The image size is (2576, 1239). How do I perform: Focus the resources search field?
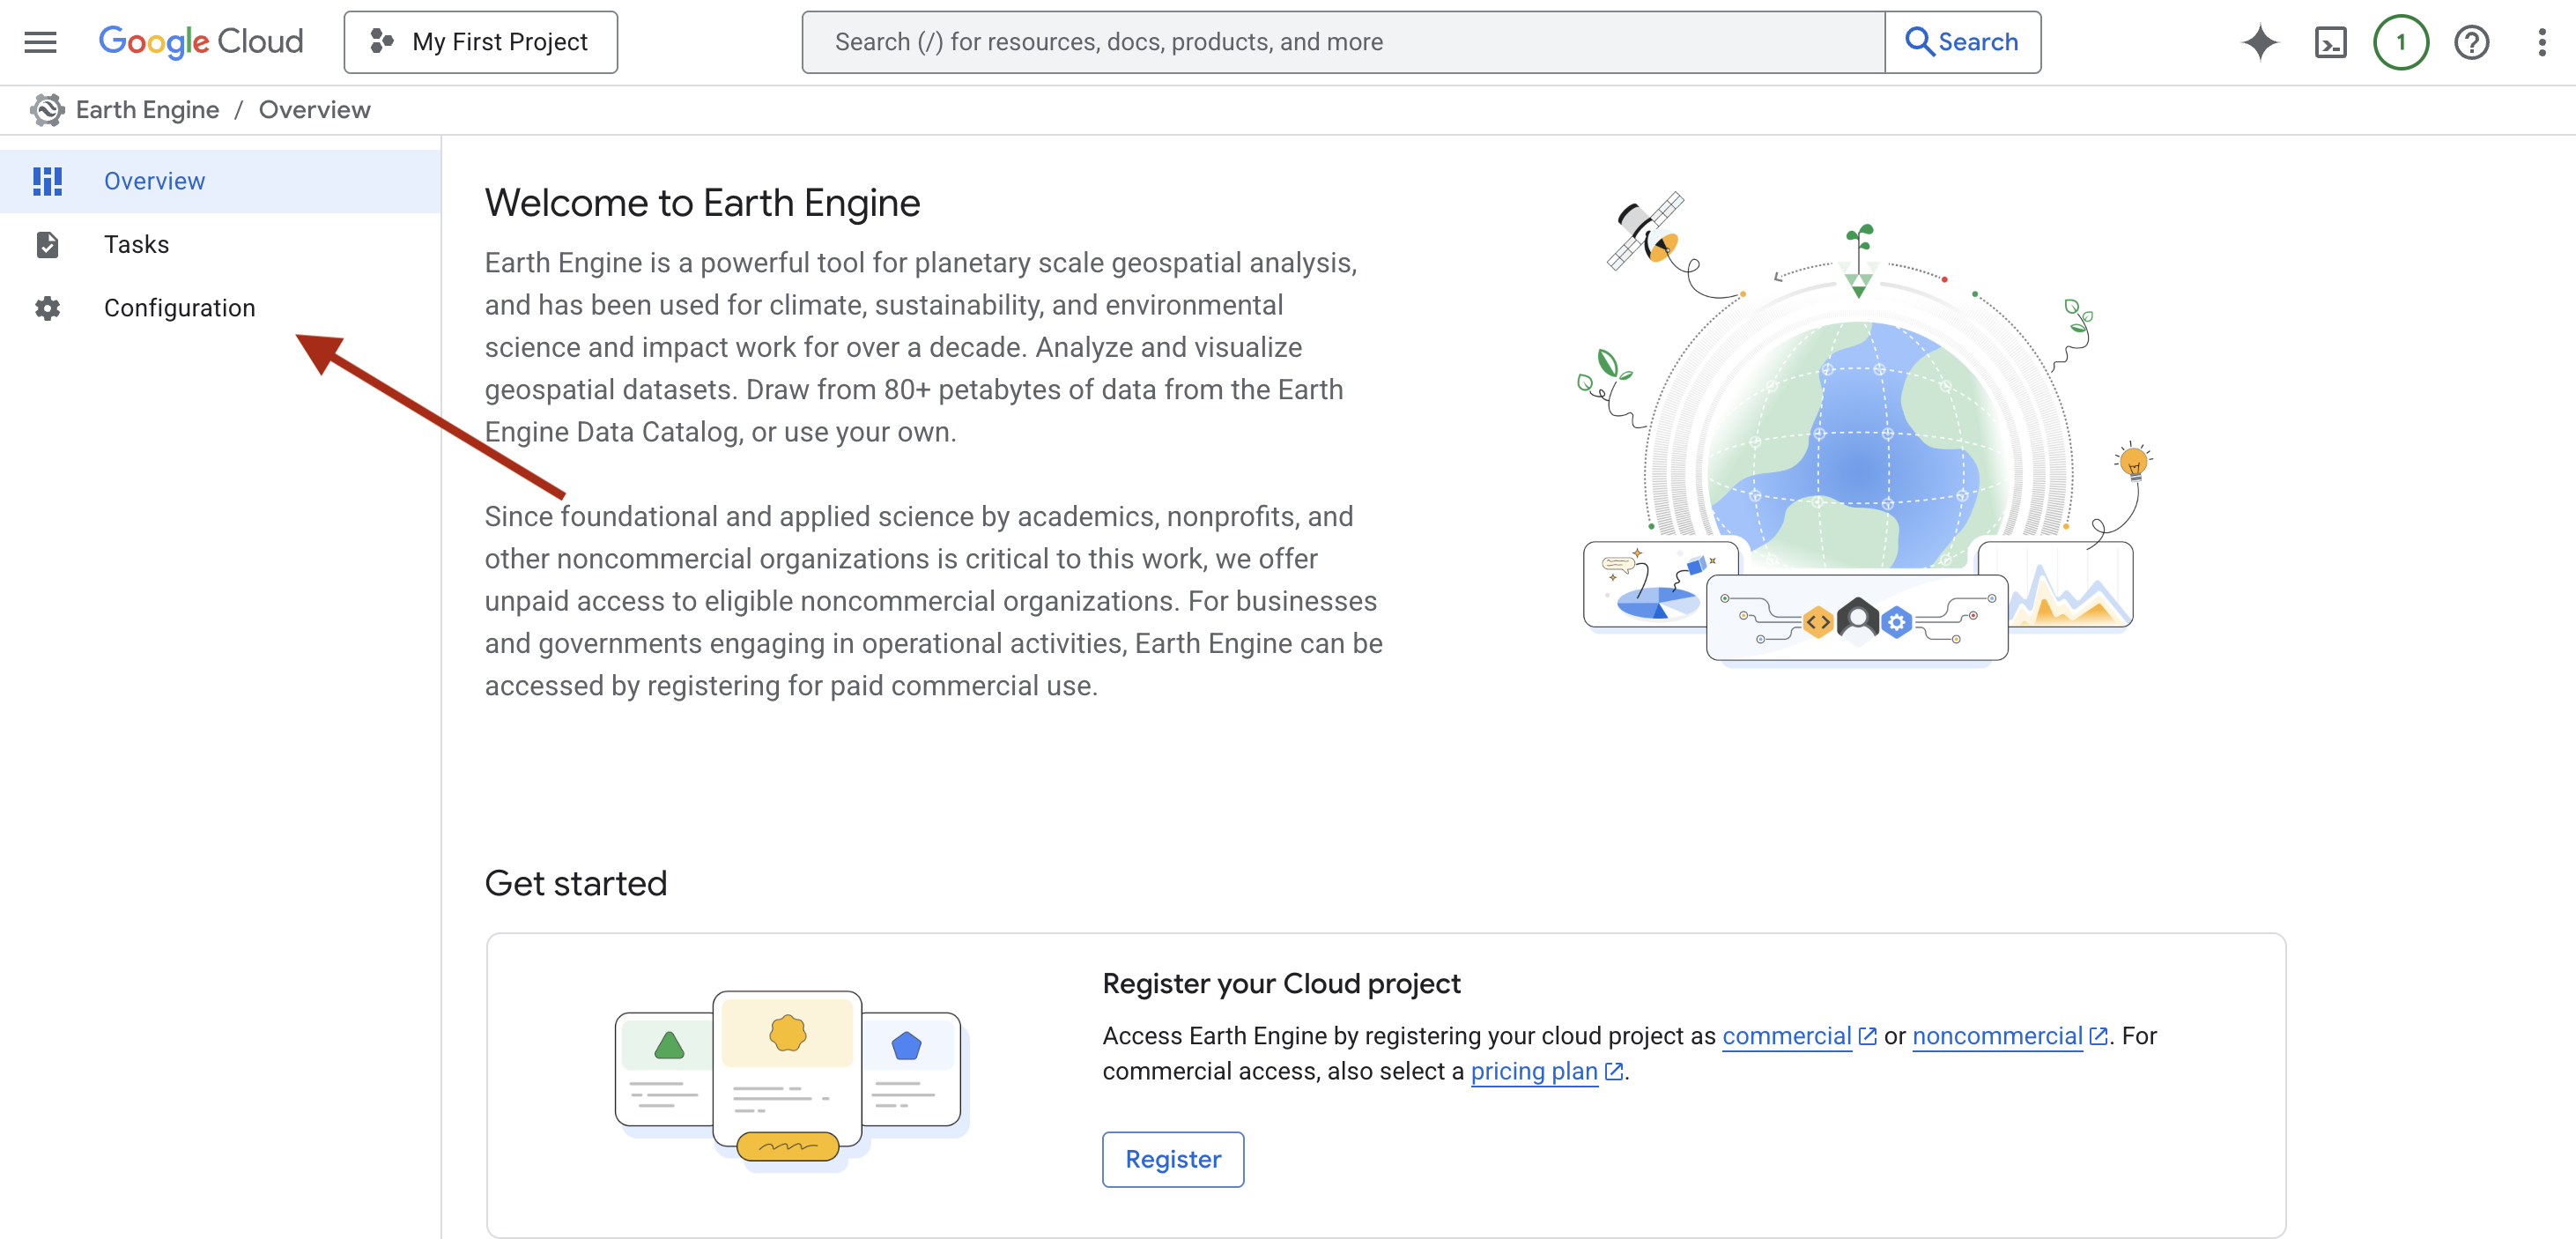1343,42
